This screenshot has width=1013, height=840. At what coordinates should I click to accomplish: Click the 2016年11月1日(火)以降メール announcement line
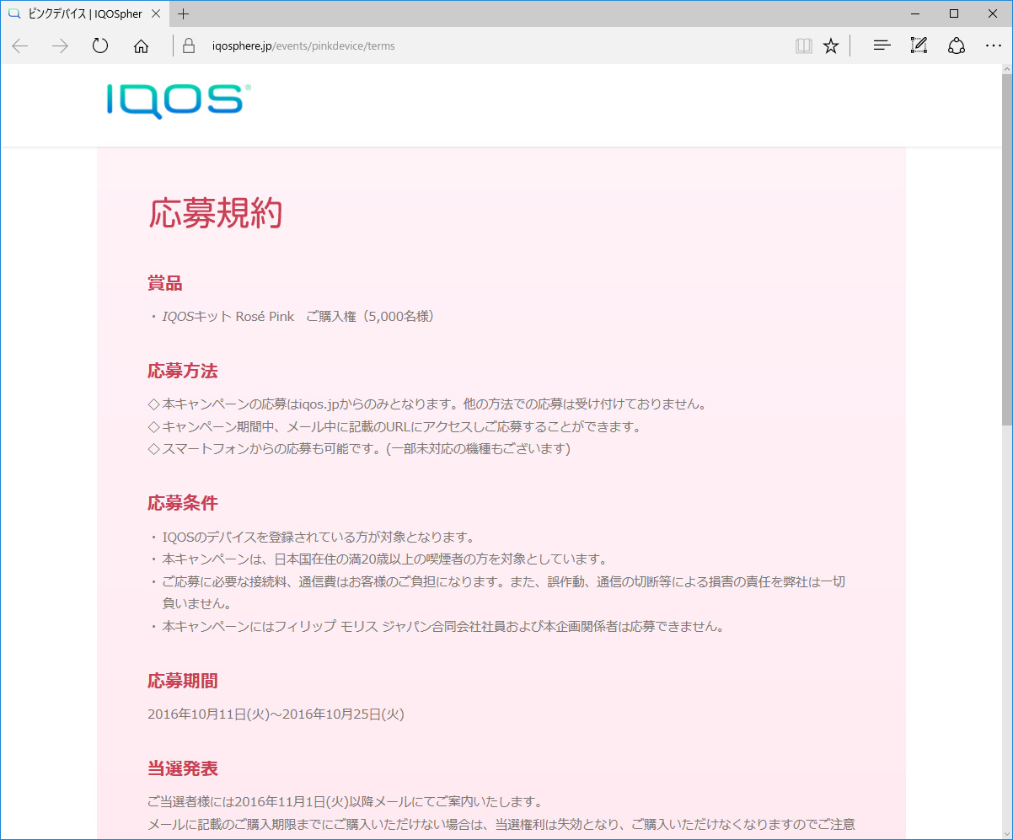tap(345, 801)
